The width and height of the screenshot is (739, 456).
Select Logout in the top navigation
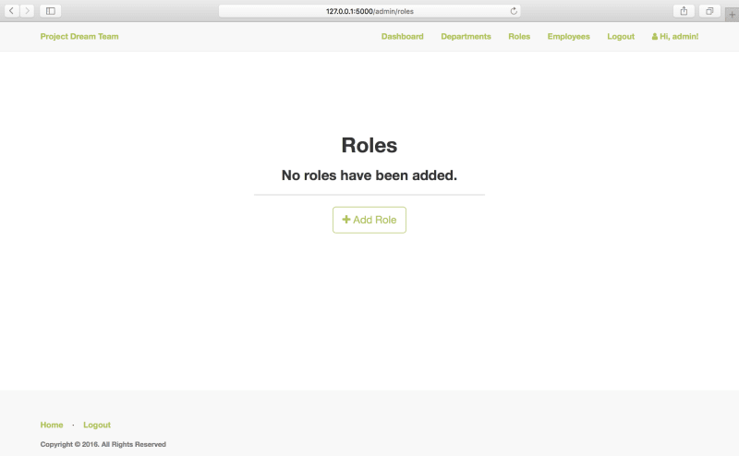(621, 36)
